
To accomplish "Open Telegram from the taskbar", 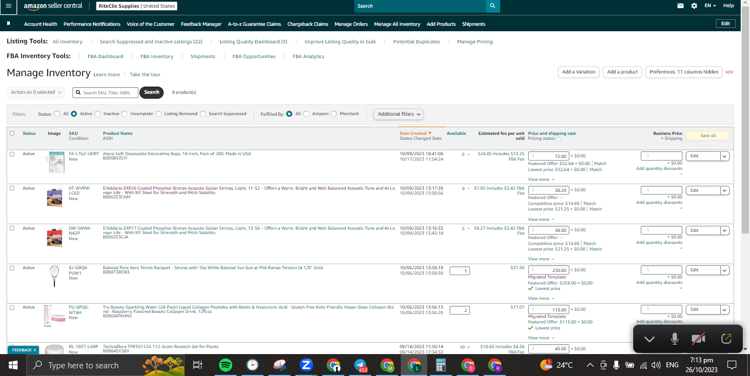I will pos(360,365).
